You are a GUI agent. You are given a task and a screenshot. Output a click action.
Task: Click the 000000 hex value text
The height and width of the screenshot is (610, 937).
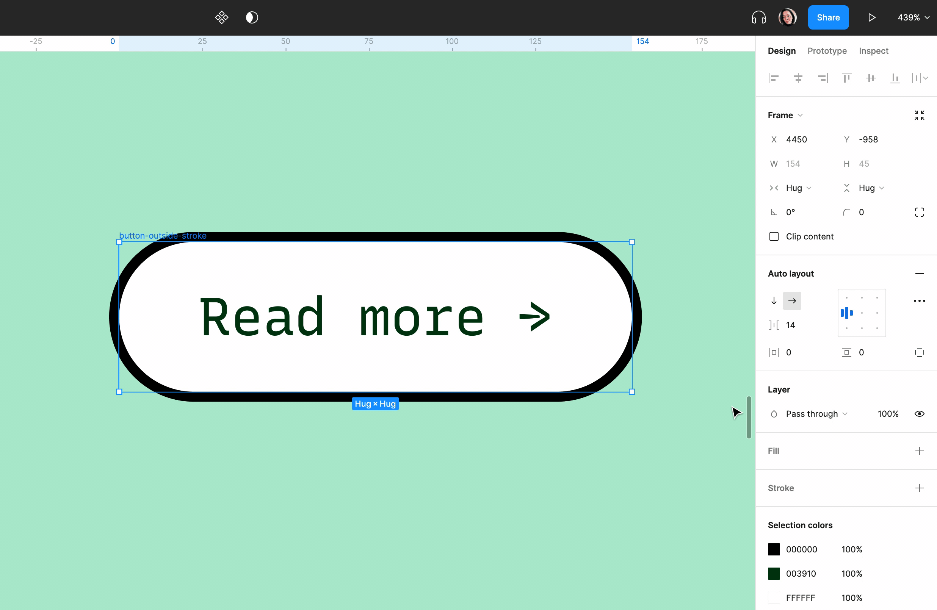pos(801,549)
